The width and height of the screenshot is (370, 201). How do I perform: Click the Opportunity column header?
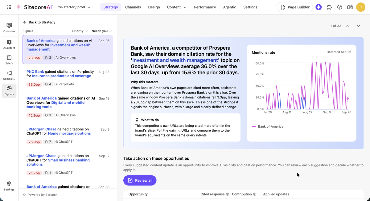click(x=138, y=194)
